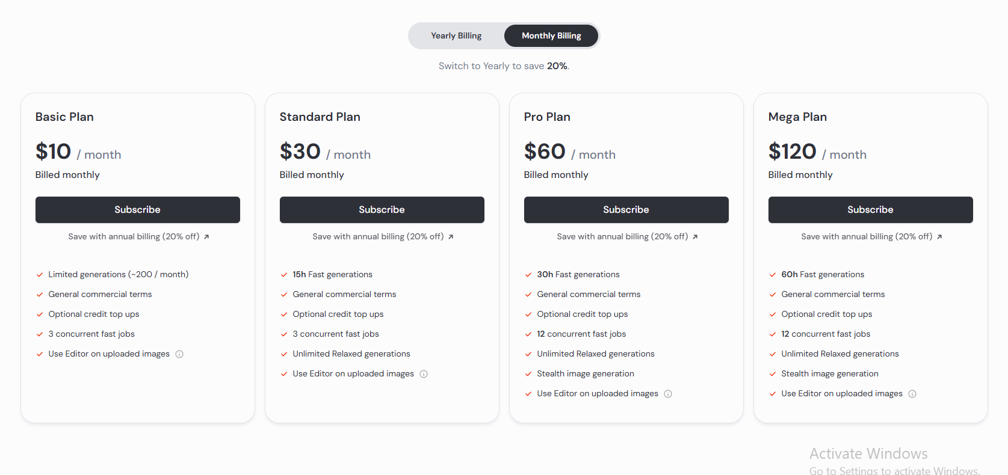Click info icon beside Standard Plan editor feature
The width and height of the screenshot is (1008, 475).
[424, 374]
